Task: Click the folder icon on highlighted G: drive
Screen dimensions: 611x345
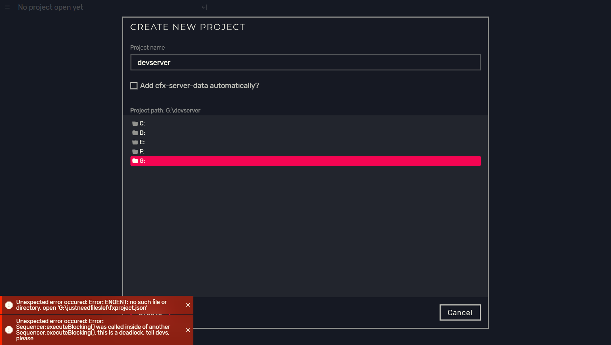Action: point(134,161)
